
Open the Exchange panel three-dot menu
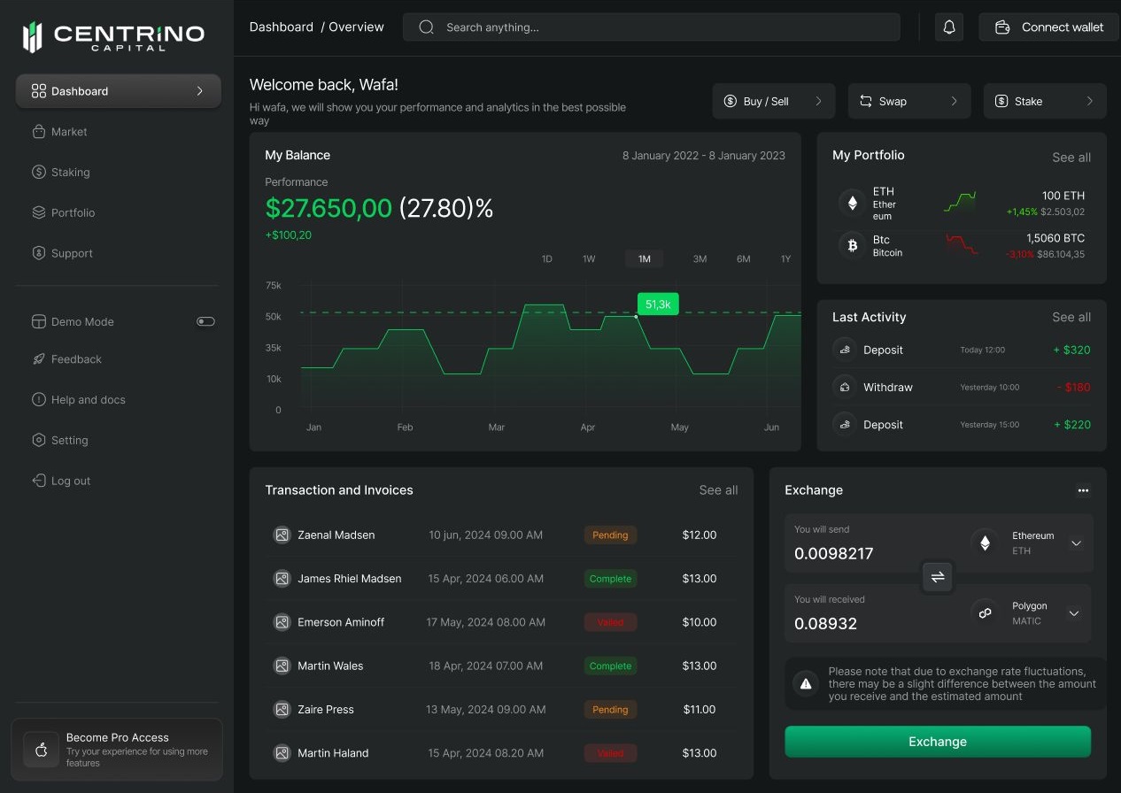point(1083,490)
